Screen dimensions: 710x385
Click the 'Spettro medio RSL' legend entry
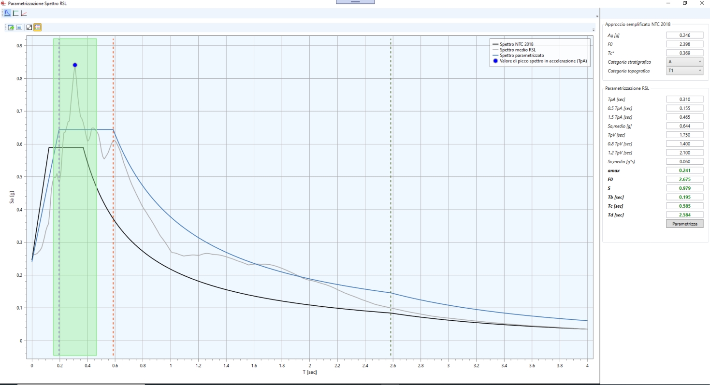(513, 50)
